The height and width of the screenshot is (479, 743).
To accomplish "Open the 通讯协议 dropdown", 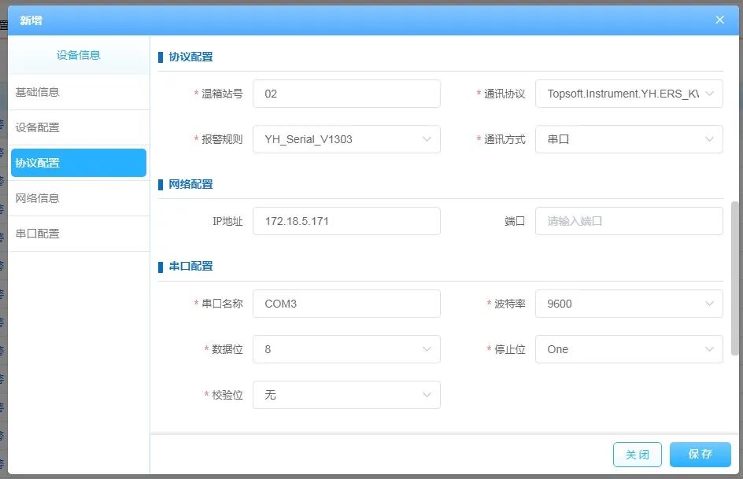I will 629,94.
